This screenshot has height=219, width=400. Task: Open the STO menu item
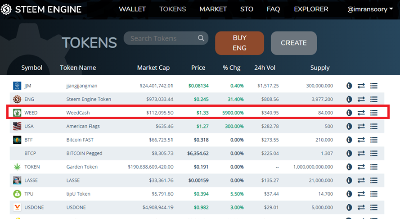(247, 9)
